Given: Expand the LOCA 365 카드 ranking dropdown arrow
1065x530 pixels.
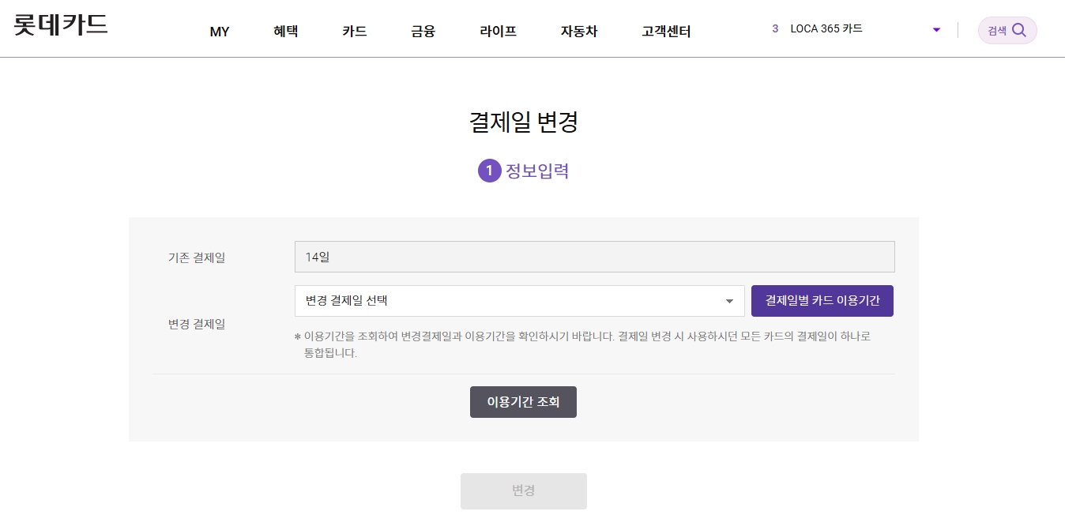Looking at the screenshot, I should click(x=937, y=30).
